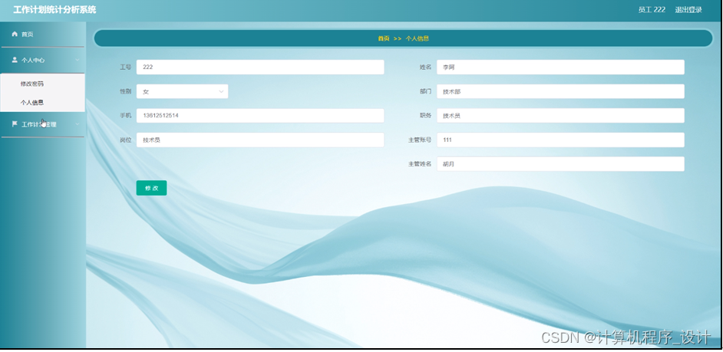Collapse the 个人中心 chevron
Screen dimensions: 723x352
78,60
